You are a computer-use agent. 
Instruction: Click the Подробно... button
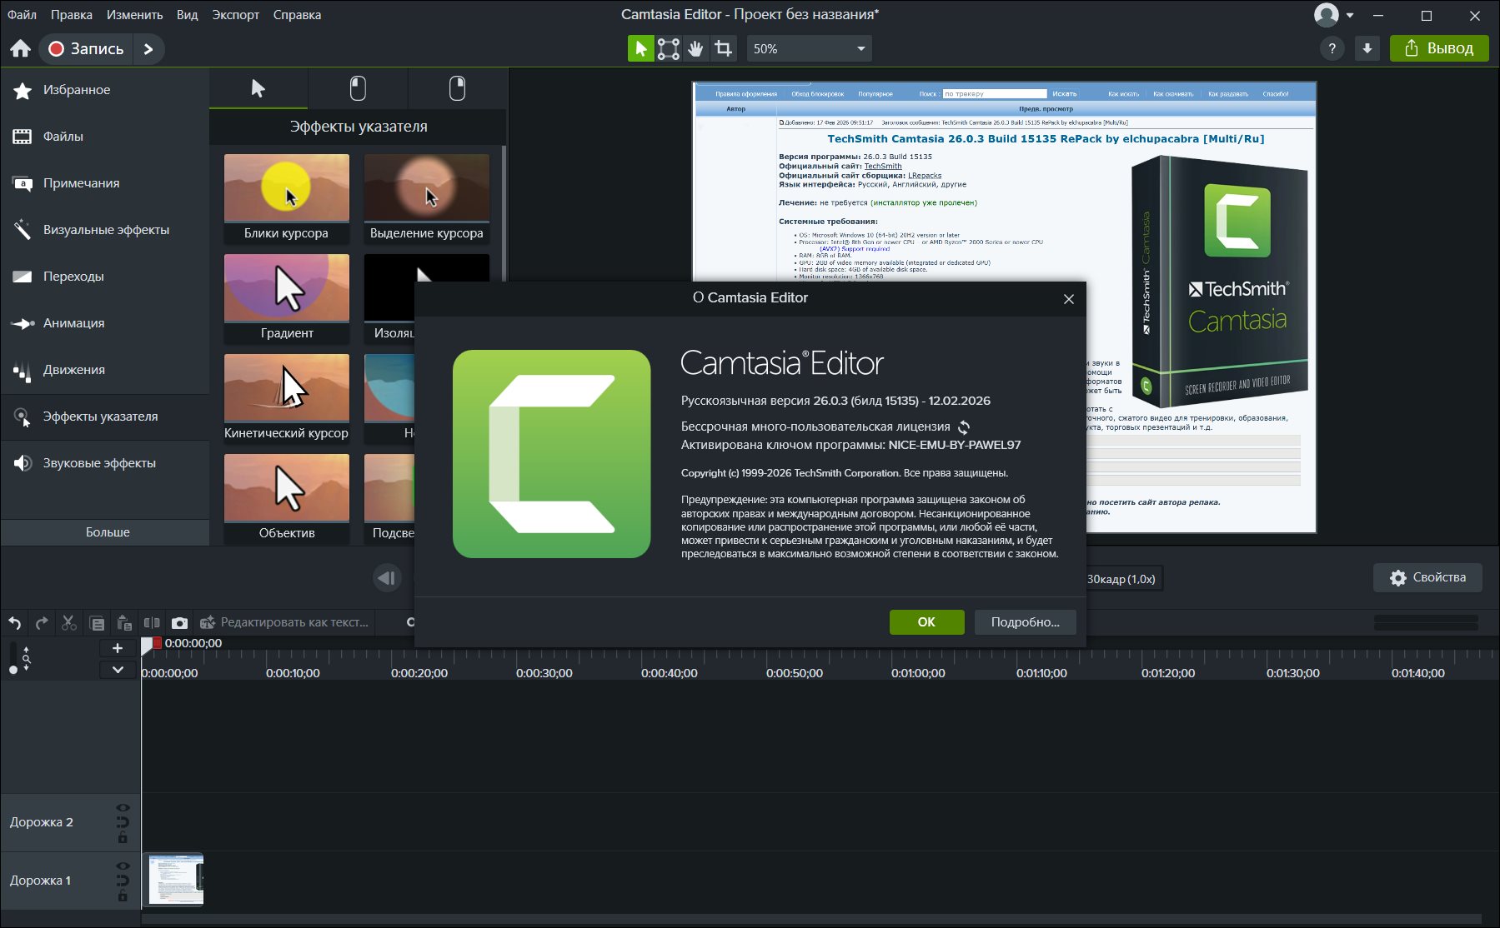(1025, 622)
